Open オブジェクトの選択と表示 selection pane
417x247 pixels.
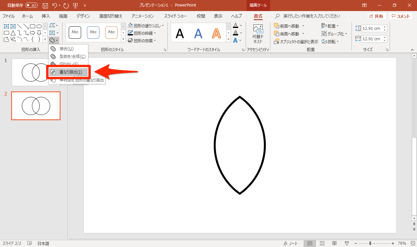(x=296, y=42)
